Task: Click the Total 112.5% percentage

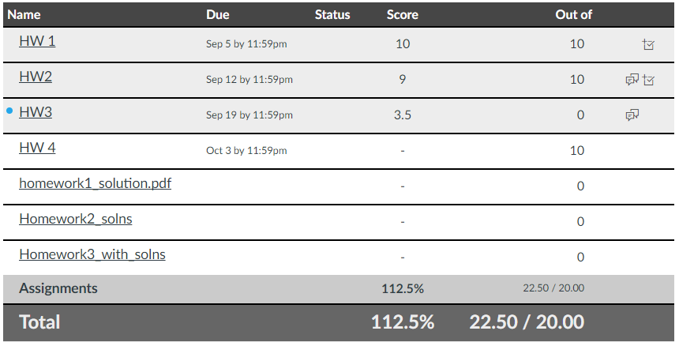Action: (403, 322)
